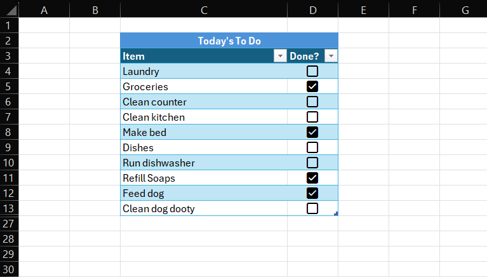487x277 pixels.
Task: Select column D header
Action: 312,10
